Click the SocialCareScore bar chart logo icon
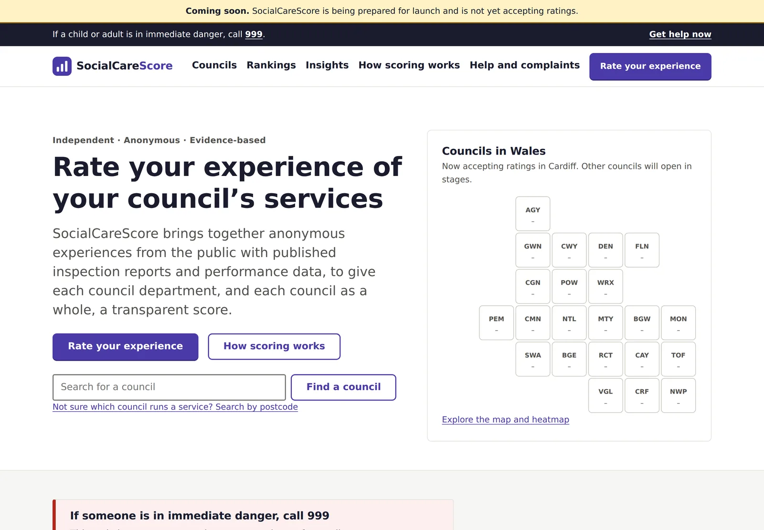This screenshot has height=530, width=764. (62, 66)
